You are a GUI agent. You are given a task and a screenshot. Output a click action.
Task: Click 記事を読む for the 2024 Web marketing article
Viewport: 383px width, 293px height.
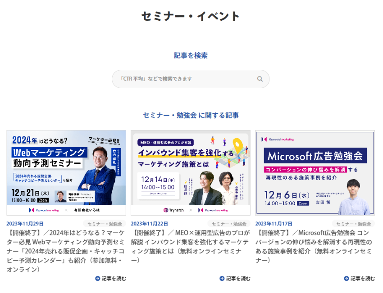point(111,279)
